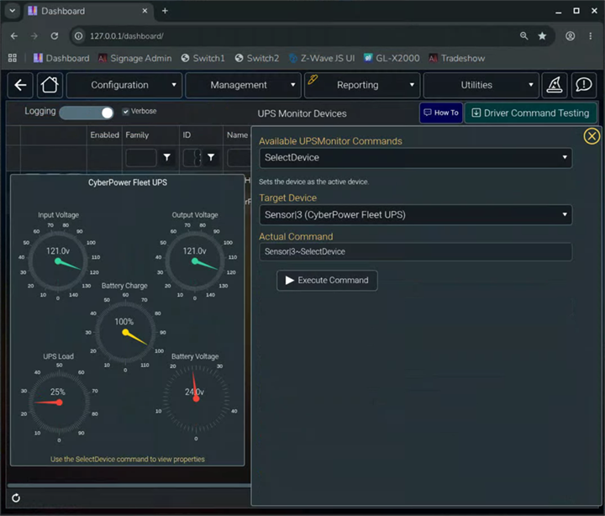605x516 pixels.
Task: Click the ID column filter icon
Action: tap(211, 157)
